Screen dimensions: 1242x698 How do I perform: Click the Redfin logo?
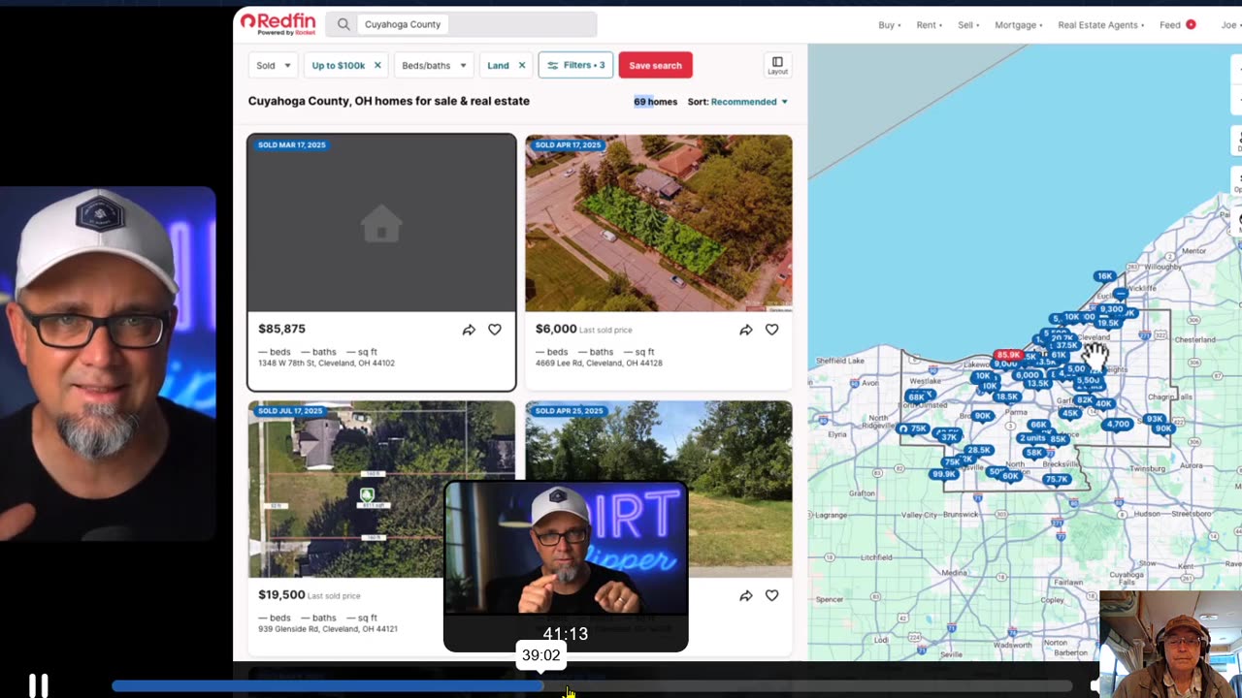click(x=278, y=23)
